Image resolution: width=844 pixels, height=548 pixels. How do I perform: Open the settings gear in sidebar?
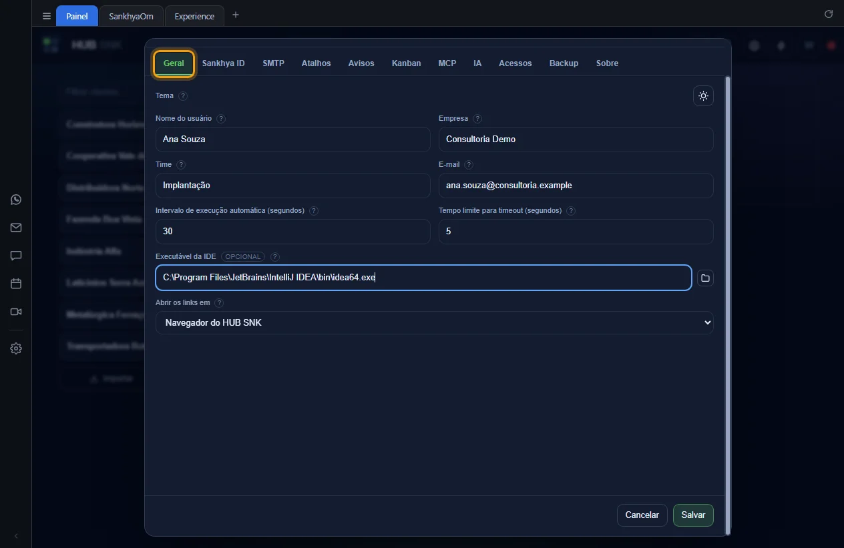[16, 348]
